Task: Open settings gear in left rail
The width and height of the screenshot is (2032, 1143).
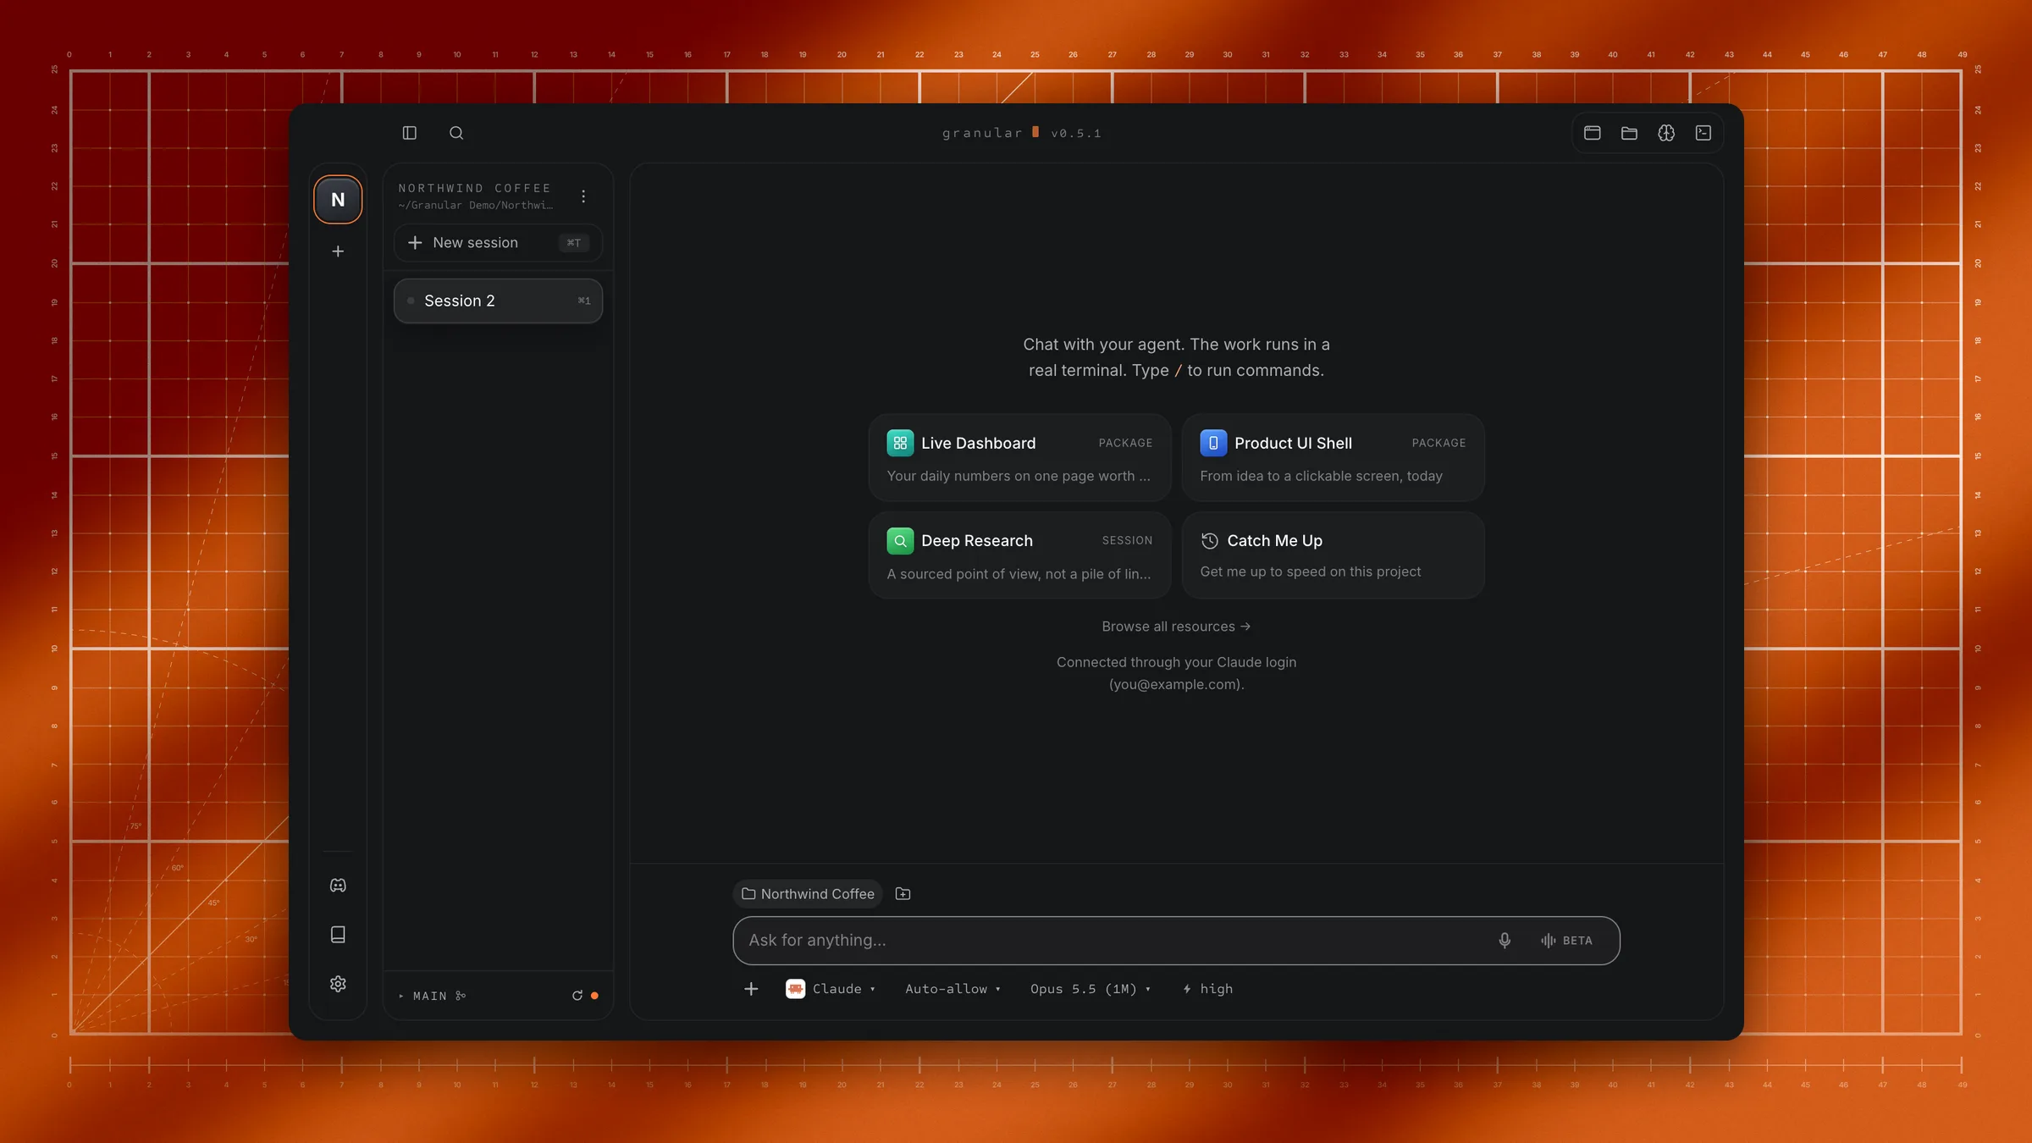Action: pos(338,984)
